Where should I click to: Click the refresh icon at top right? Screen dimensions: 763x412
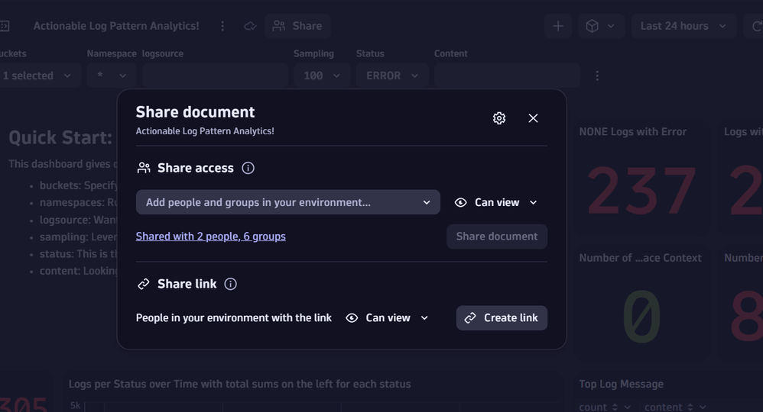pos(756,26)
